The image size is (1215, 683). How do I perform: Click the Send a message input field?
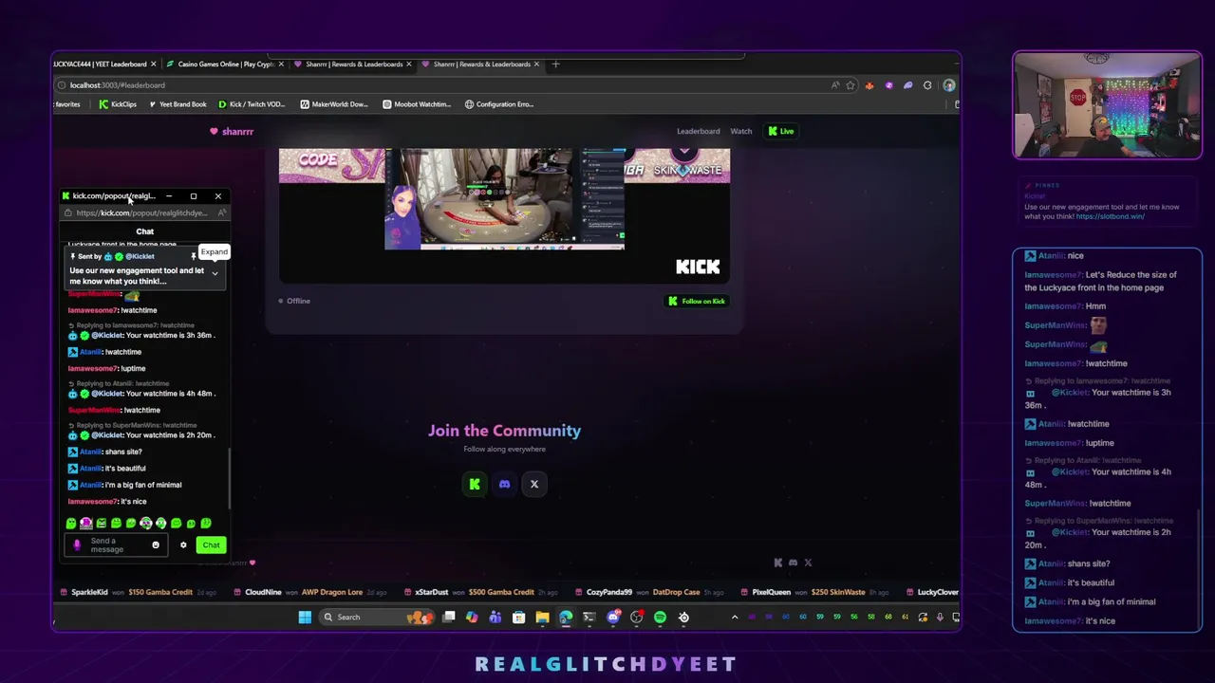(x=116, y=545)
